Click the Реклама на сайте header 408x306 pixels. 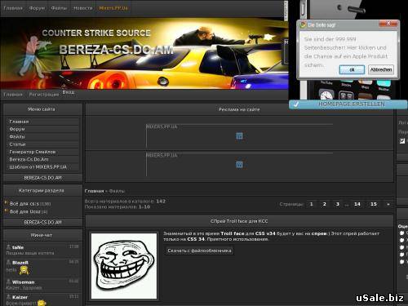pyautogui.click(x=239, y=109)
